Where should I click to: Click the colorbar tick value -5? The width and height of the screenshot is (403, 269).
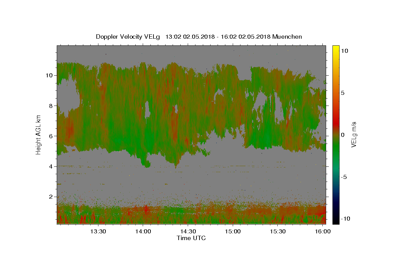[344, 177]
